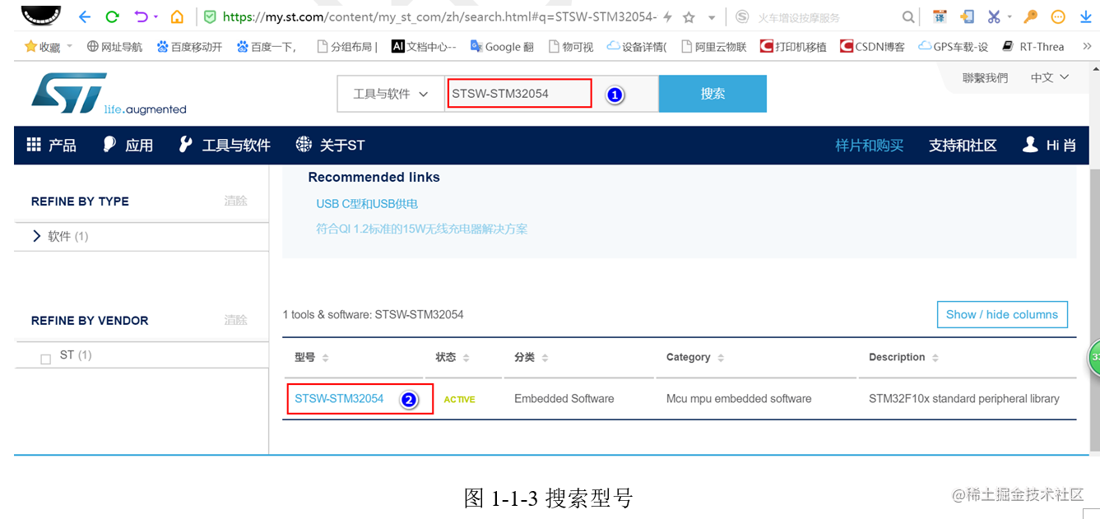This screenshot has height=519, width=1100.
Task: Bookmark this page with the star icon
Action: [x=689, y=16]
